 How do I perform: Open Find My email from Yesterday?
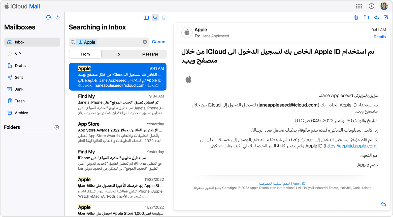coord(118,160)
